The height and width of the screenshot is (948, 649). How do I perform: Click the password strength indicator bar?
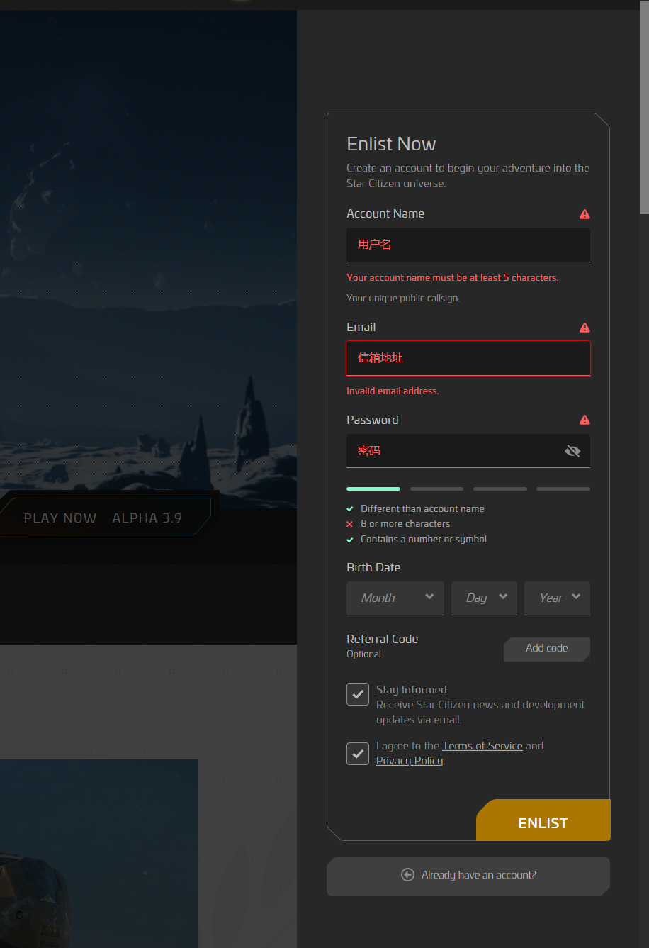coord(468,489)
